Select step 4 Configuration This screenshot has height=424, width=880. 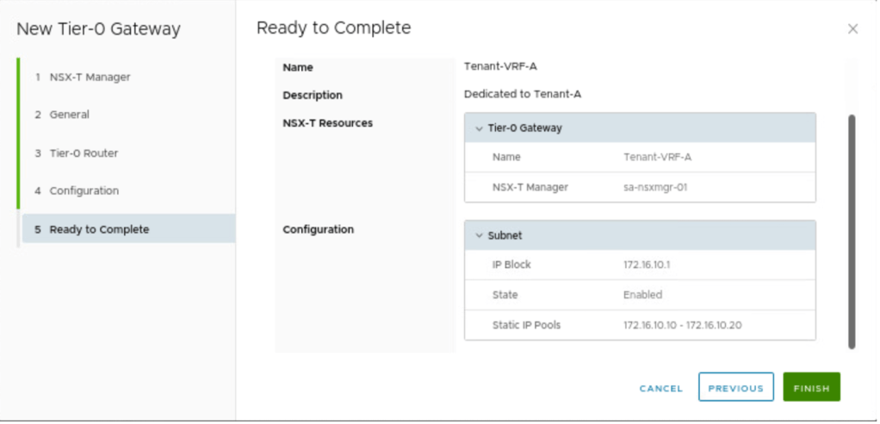(84, 190)
